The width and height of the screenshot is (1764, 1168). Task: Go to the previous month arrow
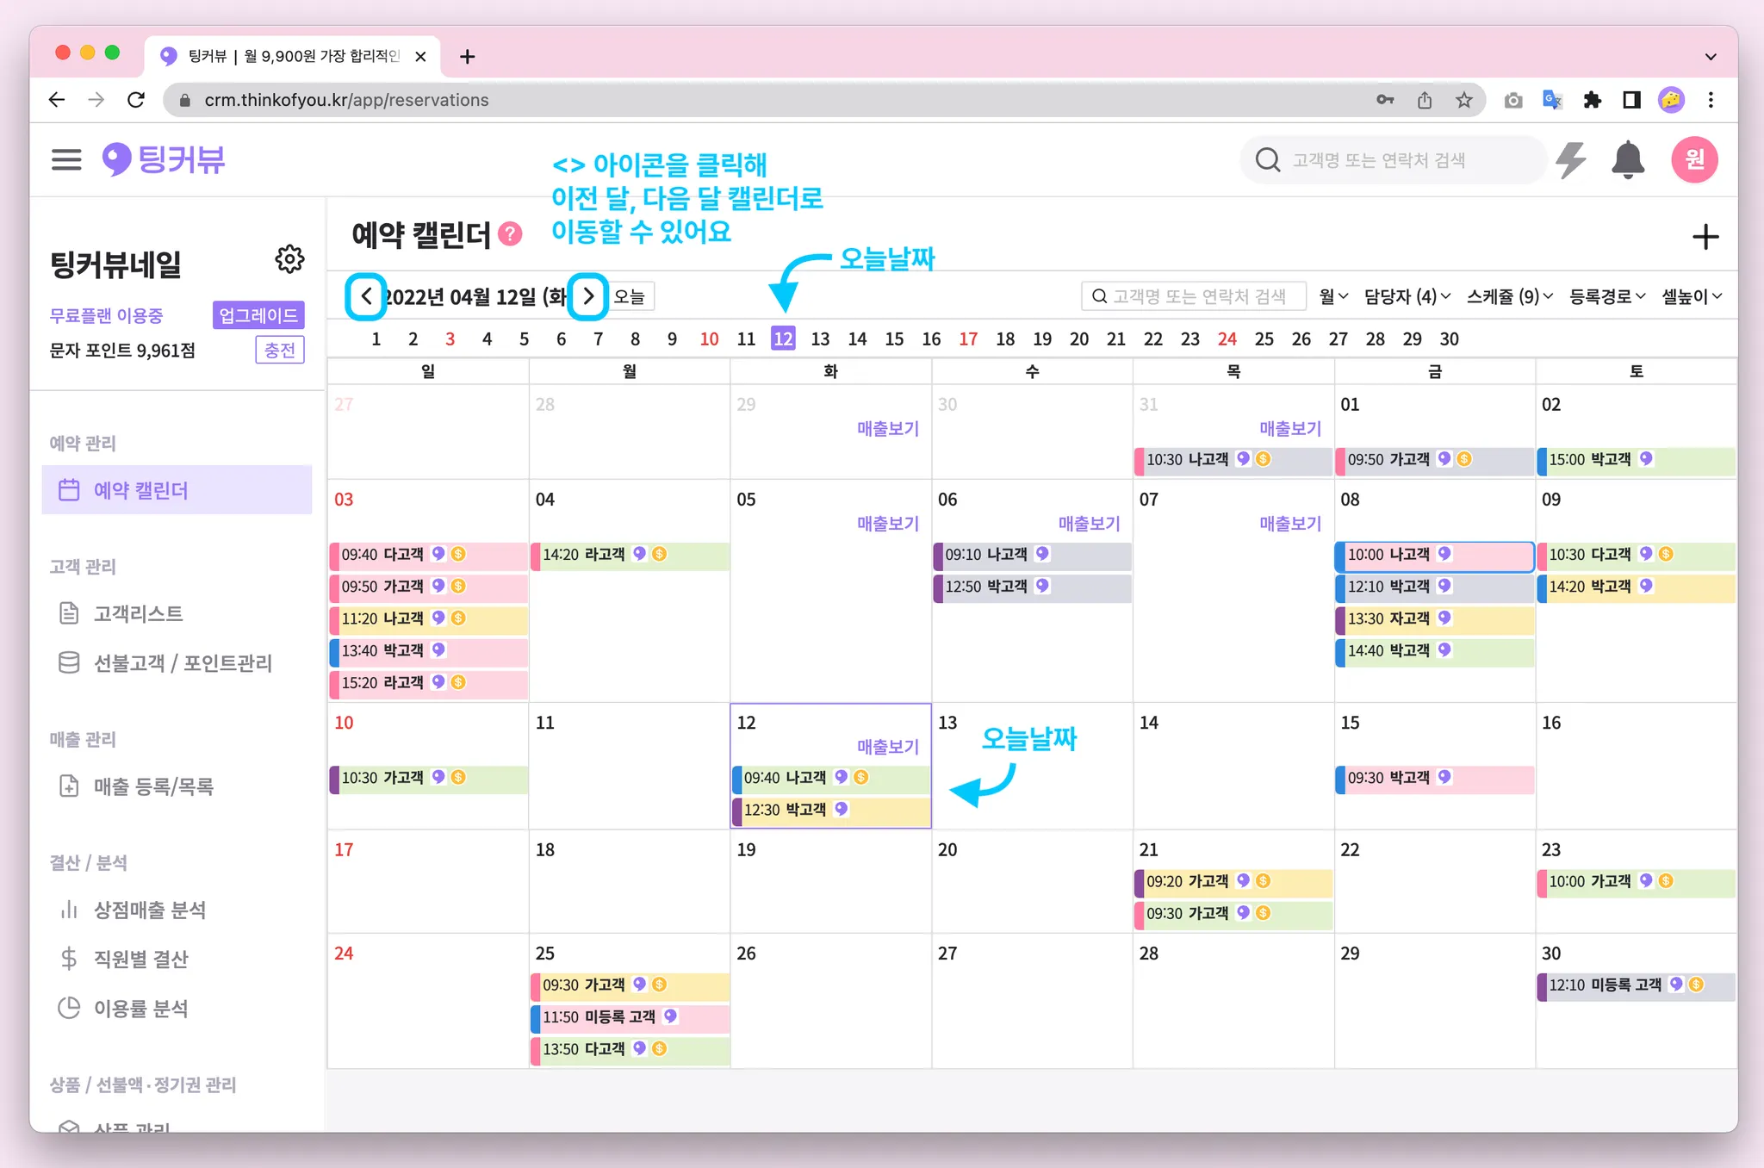click(366, 296)
